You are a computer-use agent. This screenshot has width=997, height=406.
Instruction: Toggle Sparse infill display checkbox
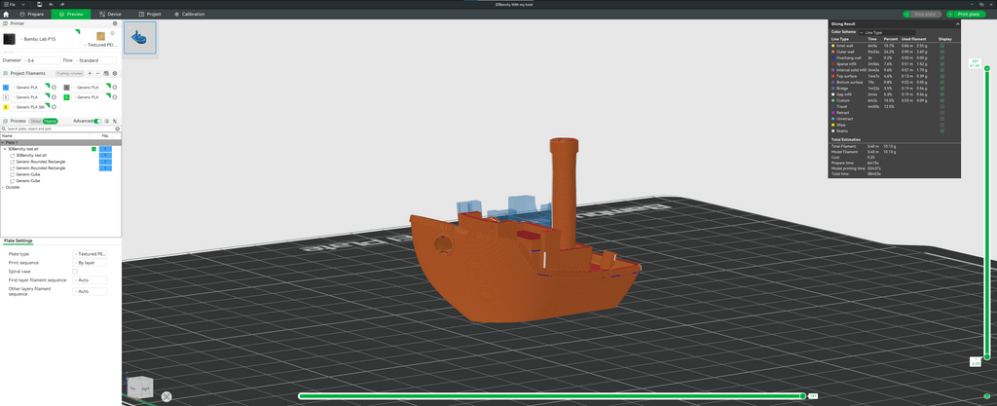click(942, 63)
